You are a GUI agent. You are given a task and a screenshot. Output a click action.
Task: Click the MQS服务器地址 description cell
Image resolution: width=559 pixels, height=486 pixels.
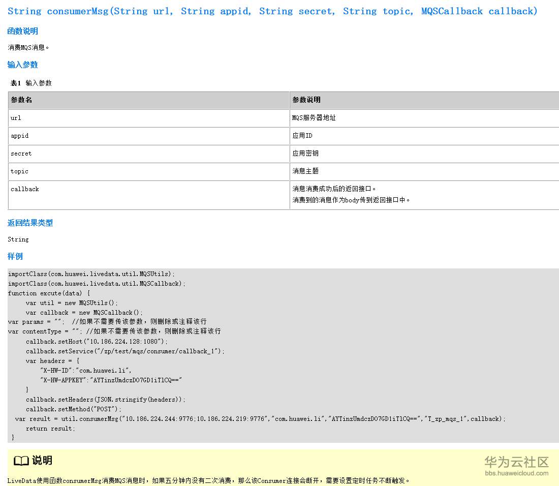pyautogui.click(x=424, y=118)
